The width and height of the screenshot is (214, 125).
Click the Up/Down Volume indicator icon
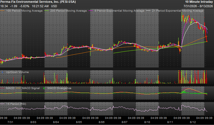click(2, 72)
